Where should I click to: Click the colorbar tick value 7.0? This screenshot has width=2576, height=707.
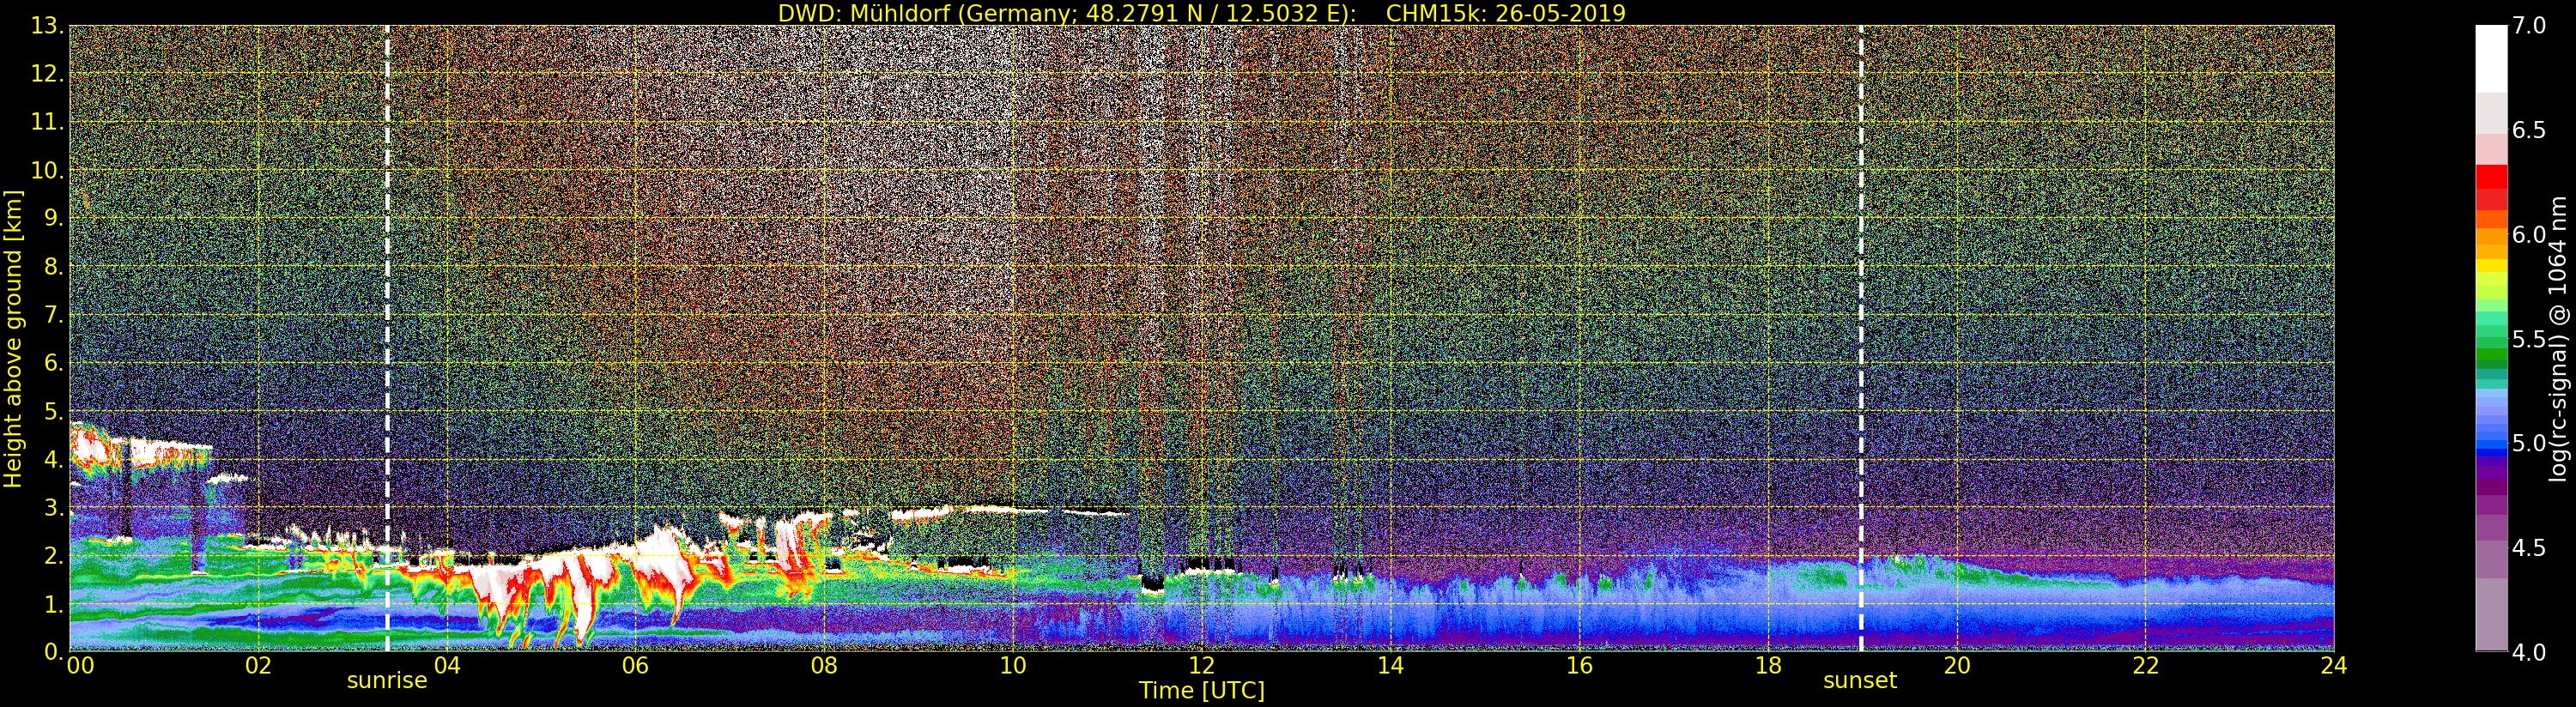2529,26
